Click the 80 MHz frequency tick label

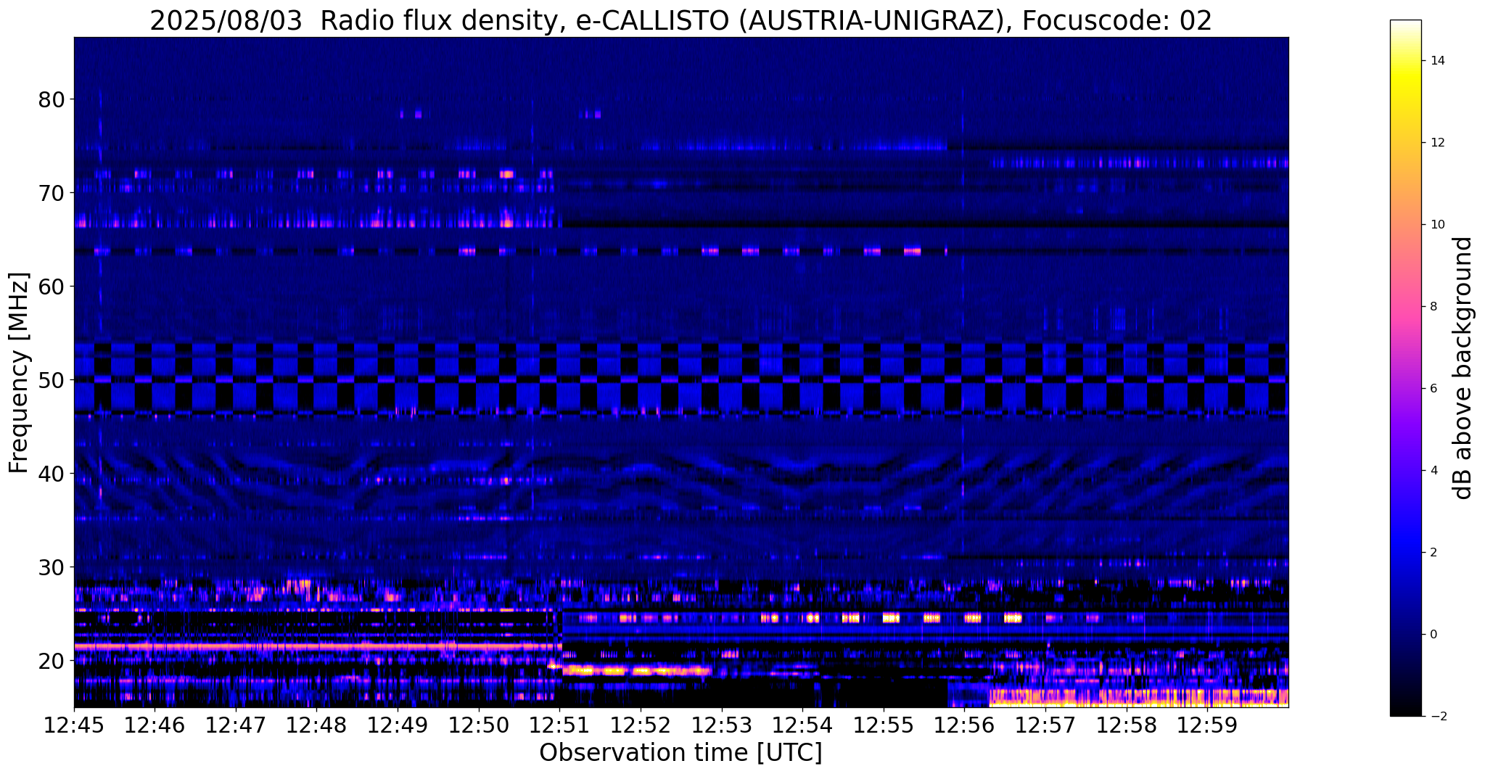51,99
